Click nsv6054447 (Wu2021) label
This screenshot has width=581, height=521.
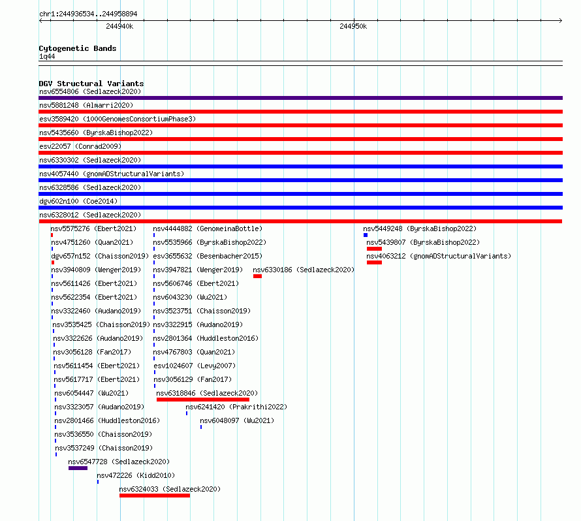tap(91, 393)
